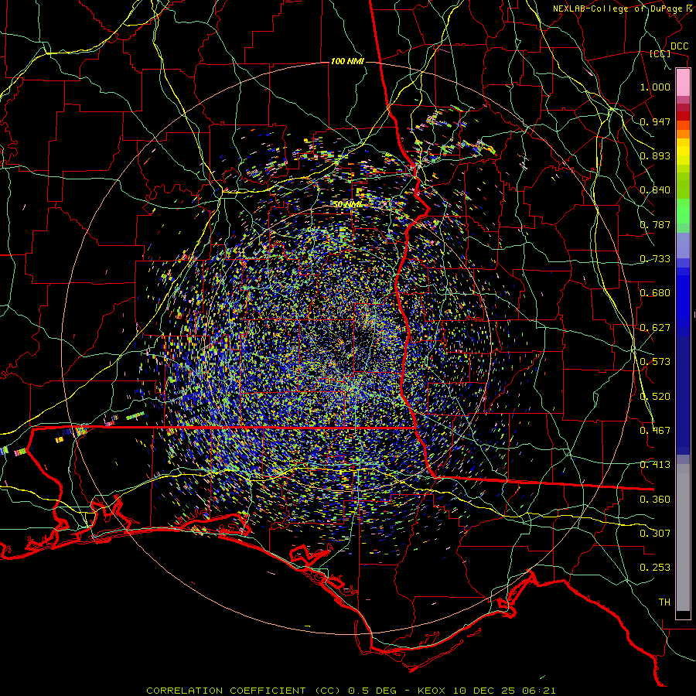
Task: Click the 0.680 scale value
Action: [655, 293]
